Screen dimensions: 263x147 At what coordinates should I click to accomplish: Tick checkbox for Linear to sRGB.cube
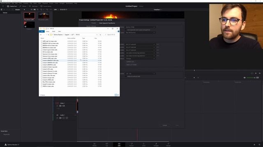point(42,80)
